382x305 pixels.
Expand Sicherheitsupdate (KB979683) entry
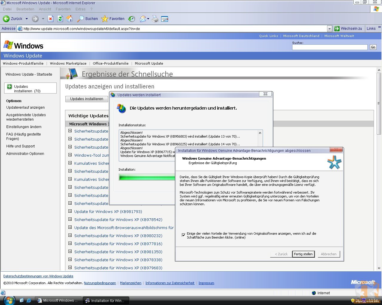(x=70, y=267)
